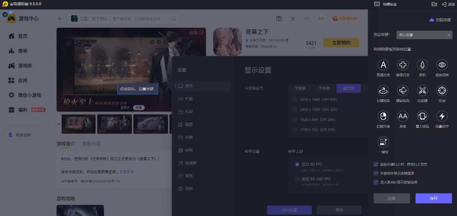Open 云端按键 cloud keymap link

click(x=440, y=20)
